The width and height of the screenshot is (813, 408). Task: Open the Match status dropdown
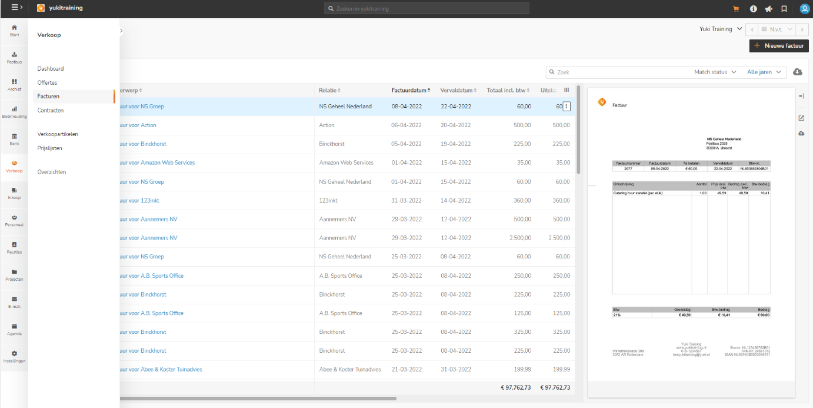coord(715,72)
